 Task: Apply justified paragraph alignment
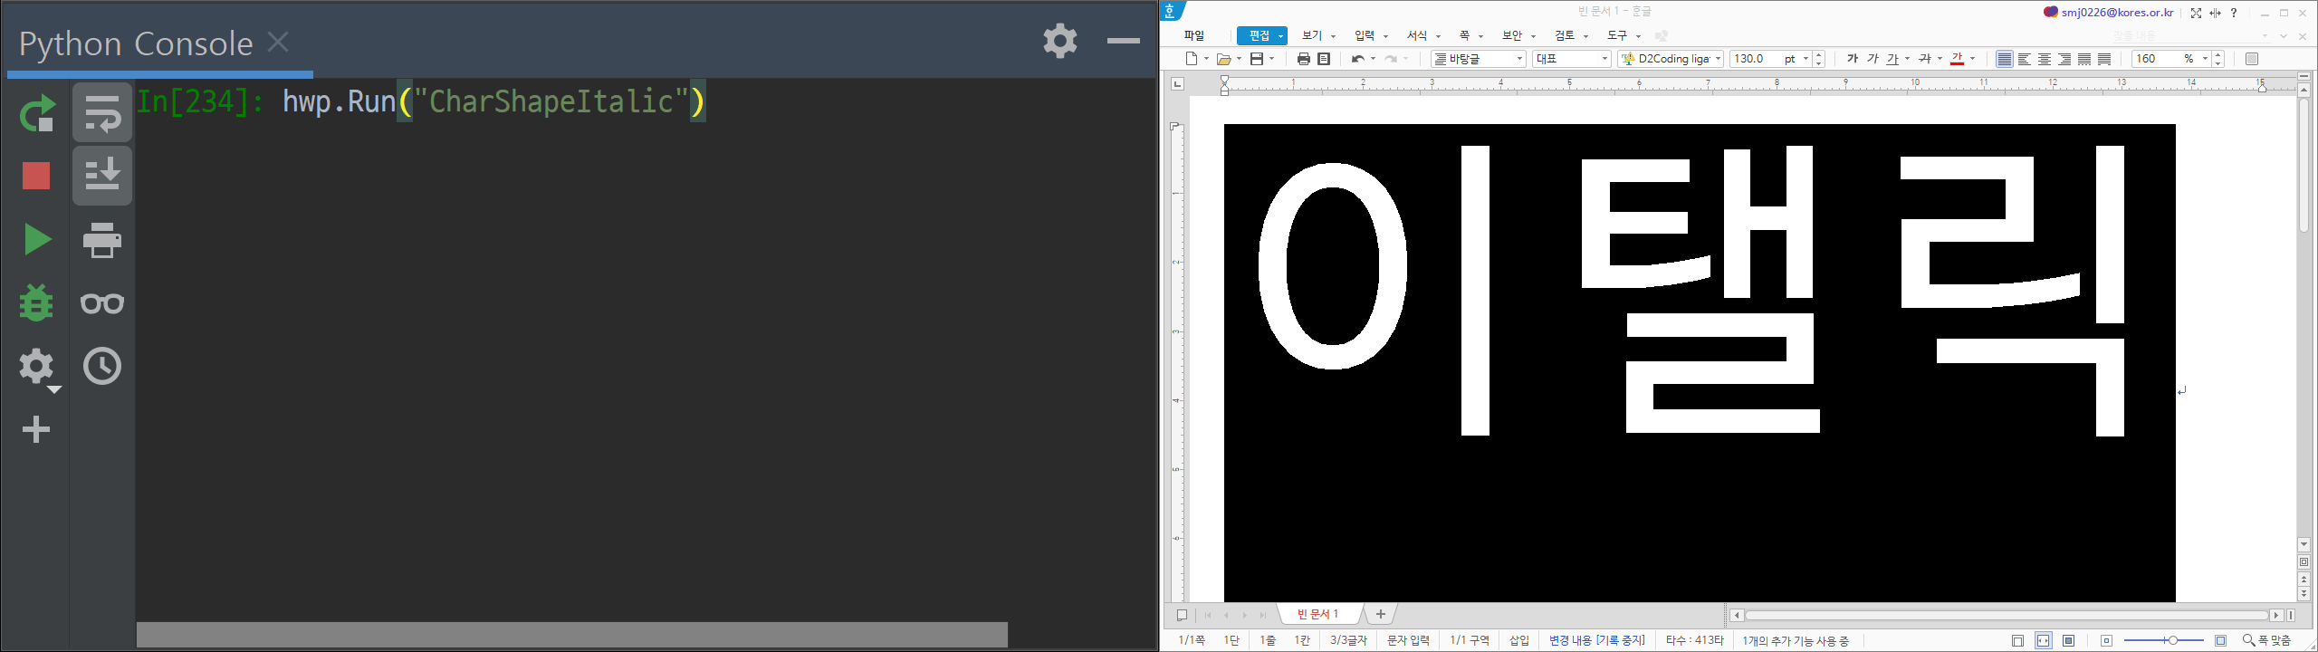(2005, 59)
